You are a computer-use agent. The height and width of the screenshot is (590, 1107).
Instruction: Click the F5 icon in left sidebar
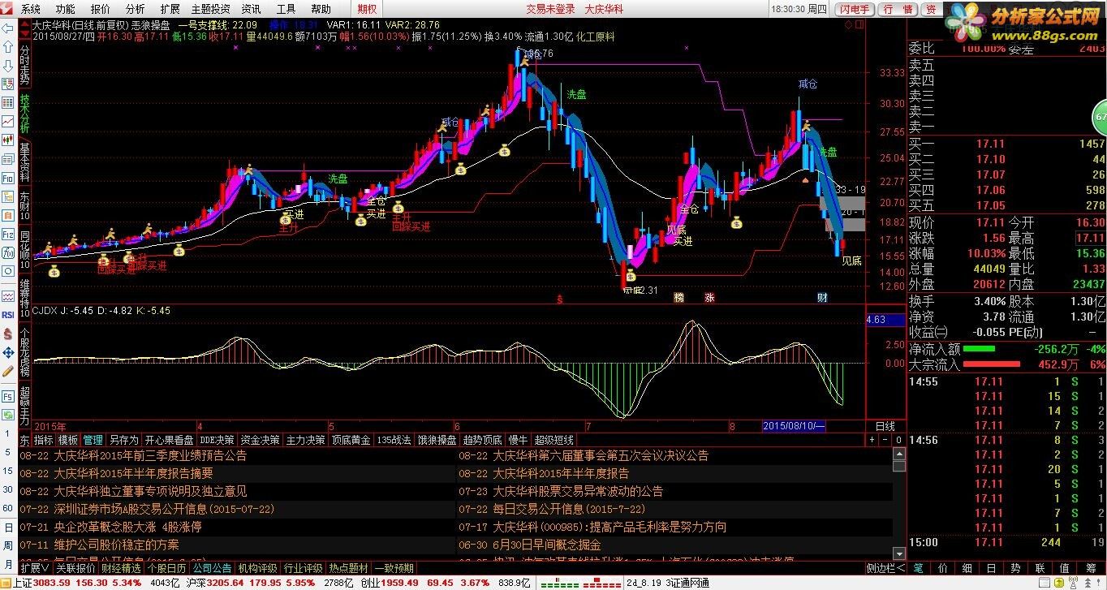pos(7,398)
